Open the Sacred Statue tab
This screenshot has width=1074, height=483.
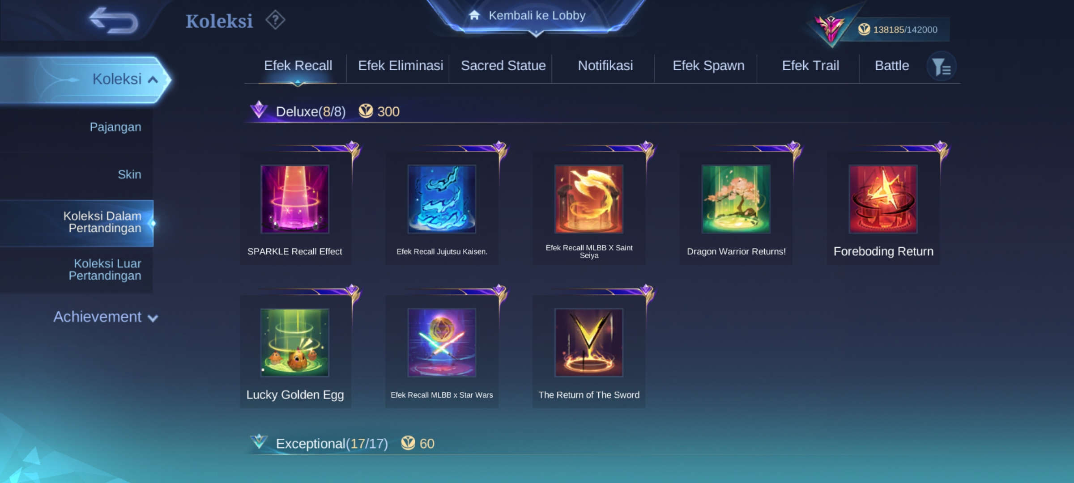tap(503, 66)
